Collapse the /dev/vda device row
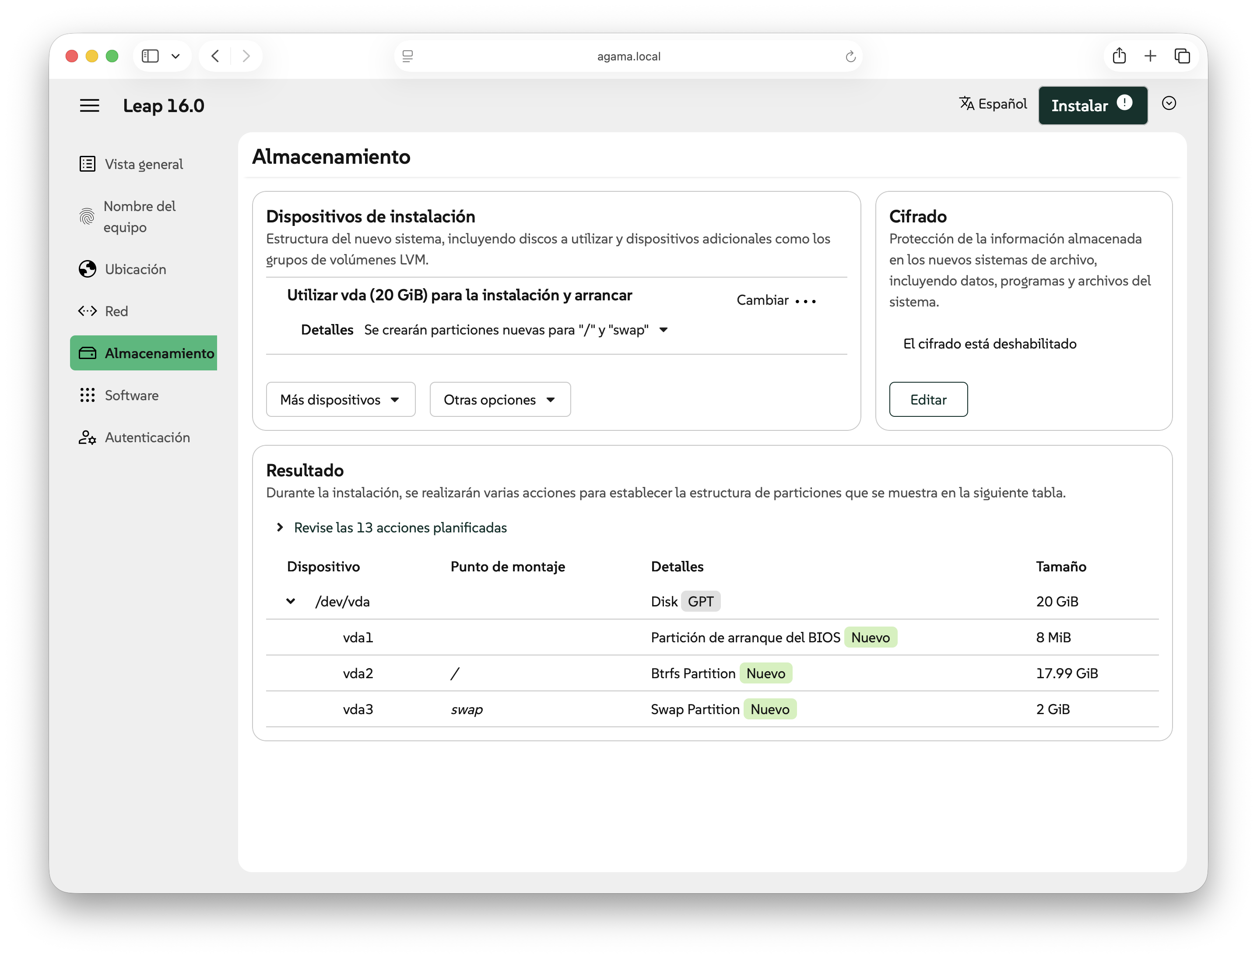This screenshot has height=958, width=1257. [291, 601]
